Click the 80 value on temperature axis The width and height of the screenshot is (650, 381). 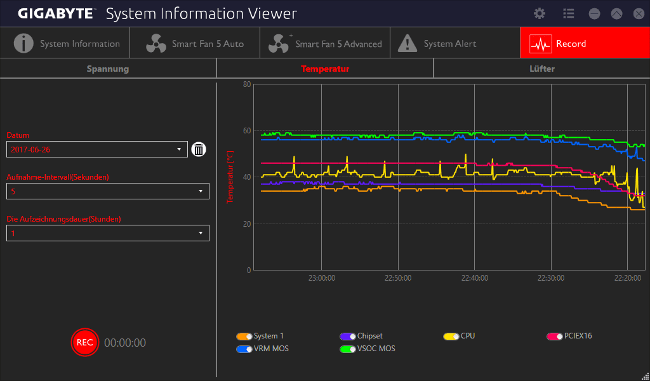point(247,84)
